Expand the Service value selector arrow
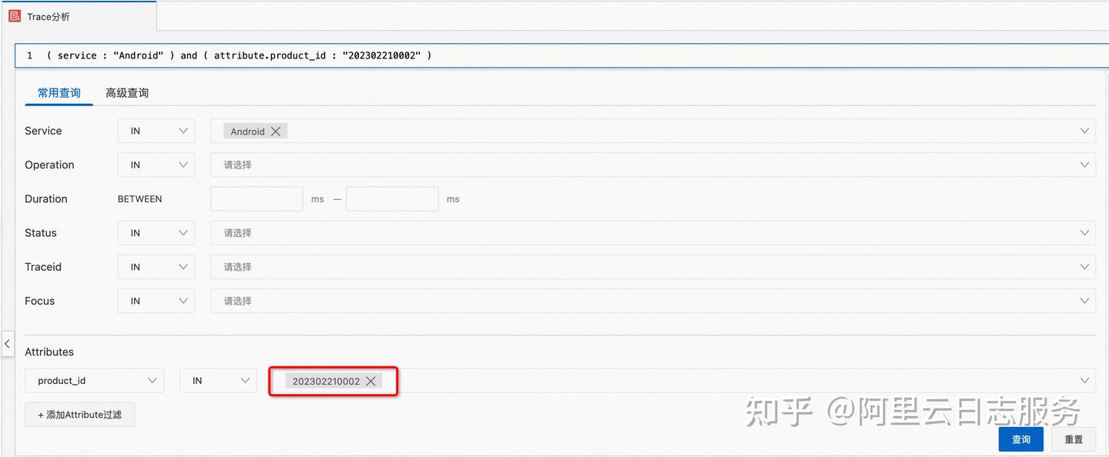 pos(1084,131)
